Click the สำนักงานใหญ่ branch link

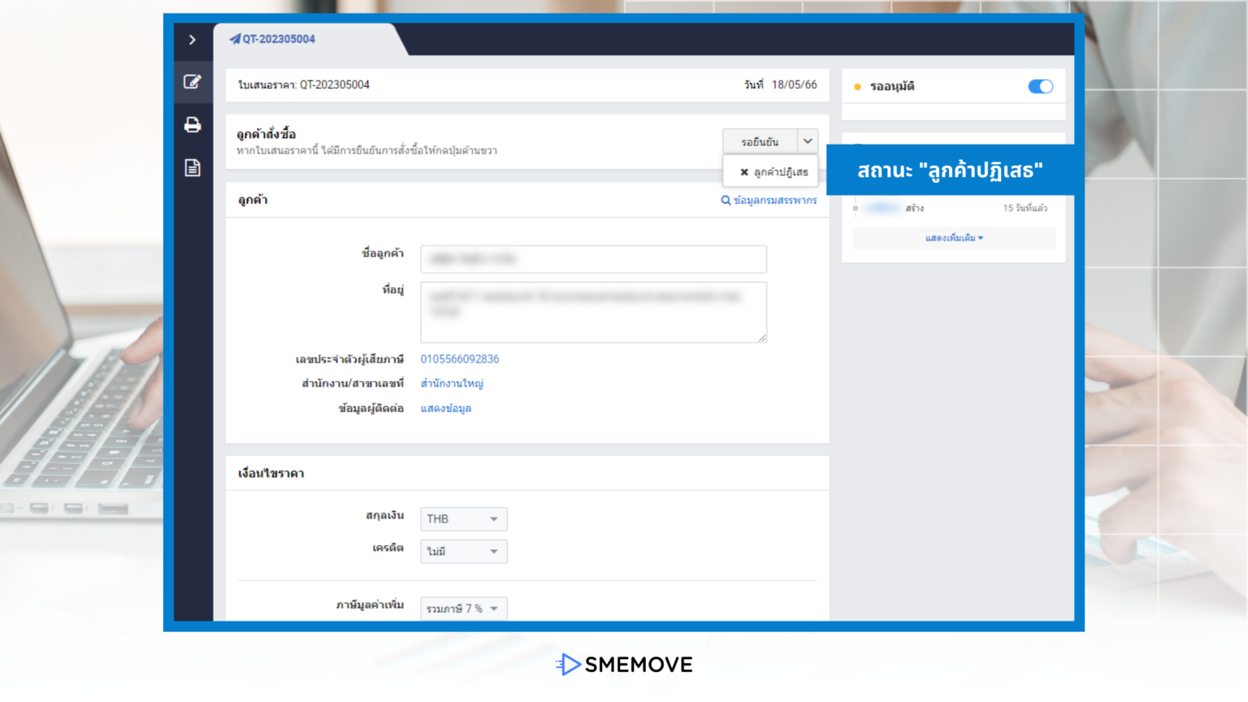coord(452,383)
